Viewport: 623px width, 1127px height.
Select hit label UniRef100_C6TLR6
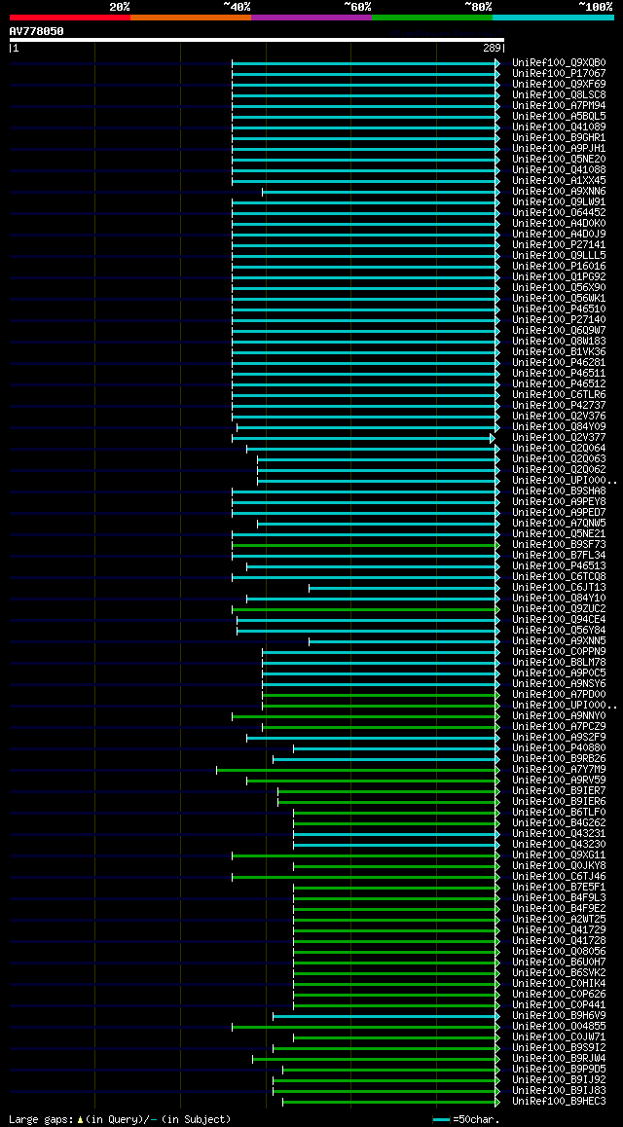pyautogui.click(x=559, y=394)
